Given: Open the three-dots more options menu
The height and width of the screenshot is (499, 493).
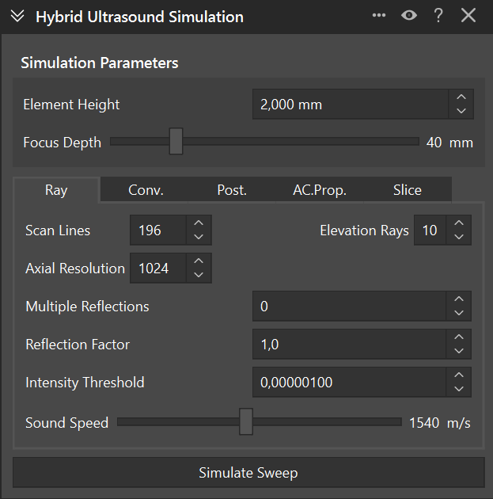Looking at the screenshot, I should click(x=379, y=15).
